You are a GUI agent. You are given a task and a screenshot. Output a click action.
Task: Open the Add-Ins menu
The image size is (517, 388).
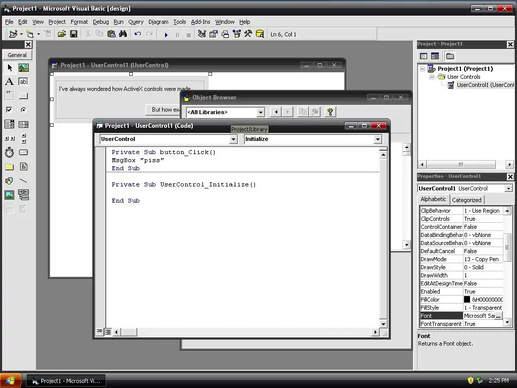(200, 22)
